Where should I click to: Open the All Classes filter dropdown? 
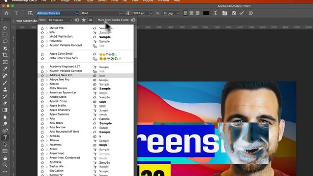coord(60,20)
